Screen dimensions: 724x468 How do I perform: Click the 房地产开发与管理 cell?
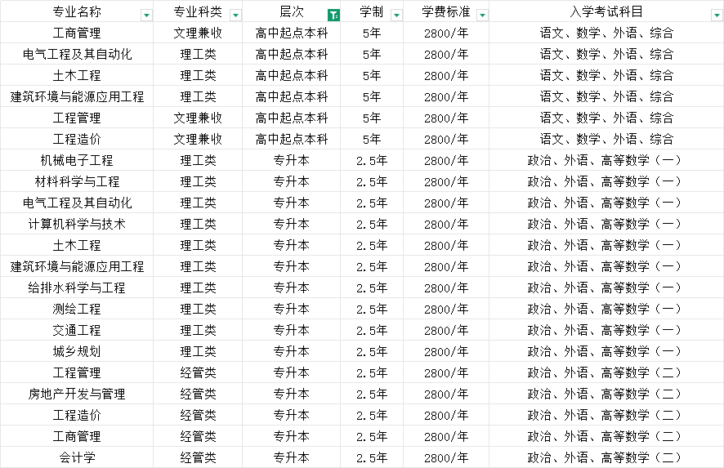coord(77,394)
